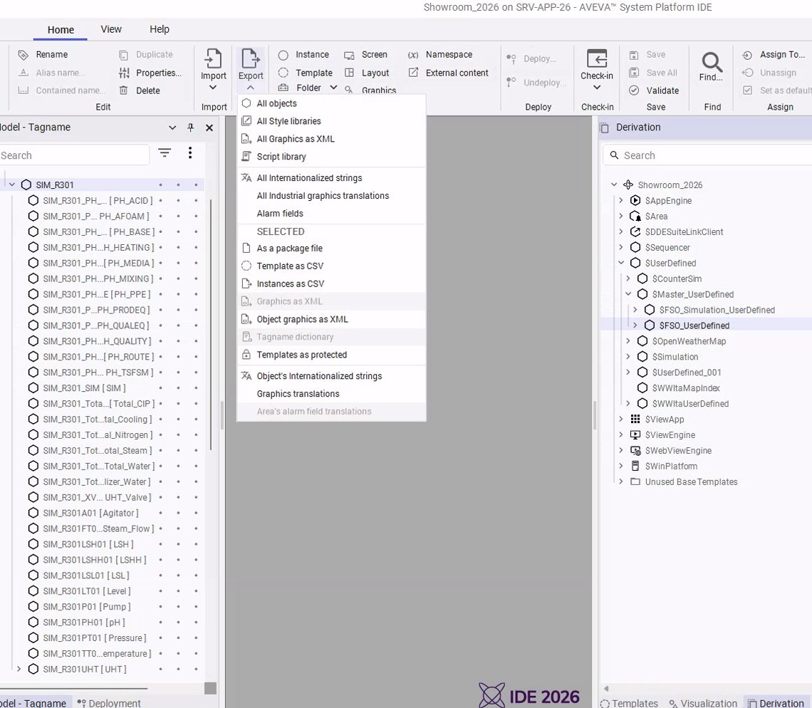Click the SIM_R301A01 [Agitator] object icon
This screenshot has height=708, width=812.
pos(33,514)
